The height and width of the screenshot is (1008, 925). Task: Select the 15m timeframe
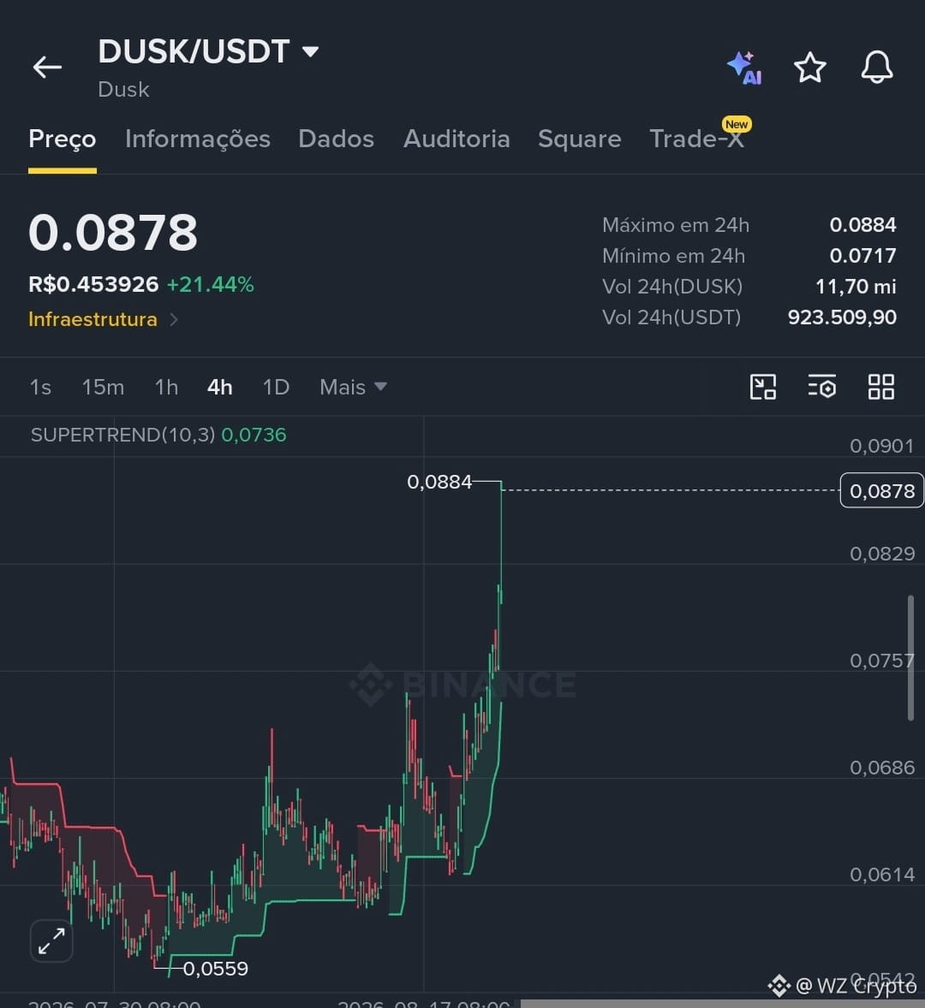tap(103, 387)
